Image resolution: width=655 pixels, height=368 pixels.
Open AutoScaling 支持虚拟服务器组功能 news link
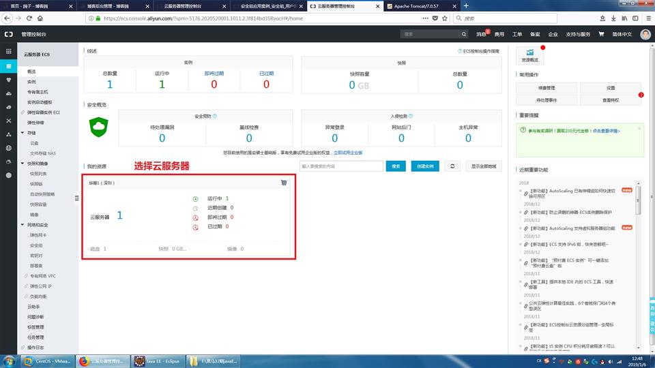tap(572, 228)
